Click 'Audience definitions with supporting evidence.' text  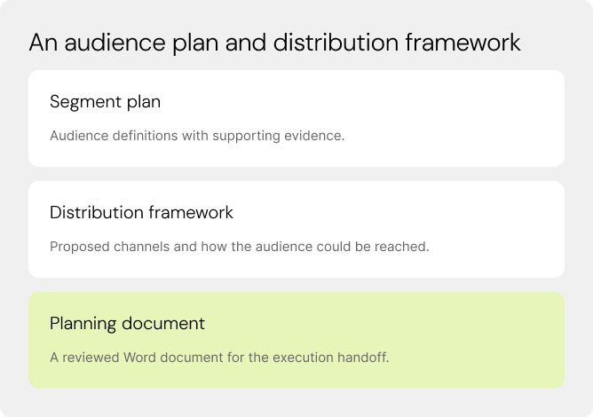197,136
